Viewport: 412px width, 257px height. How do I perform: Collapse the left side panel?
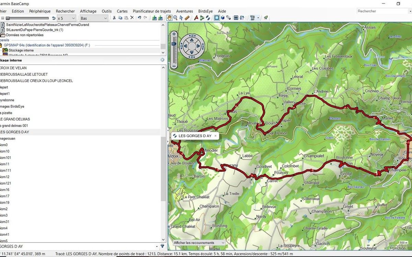coord(168,130)
